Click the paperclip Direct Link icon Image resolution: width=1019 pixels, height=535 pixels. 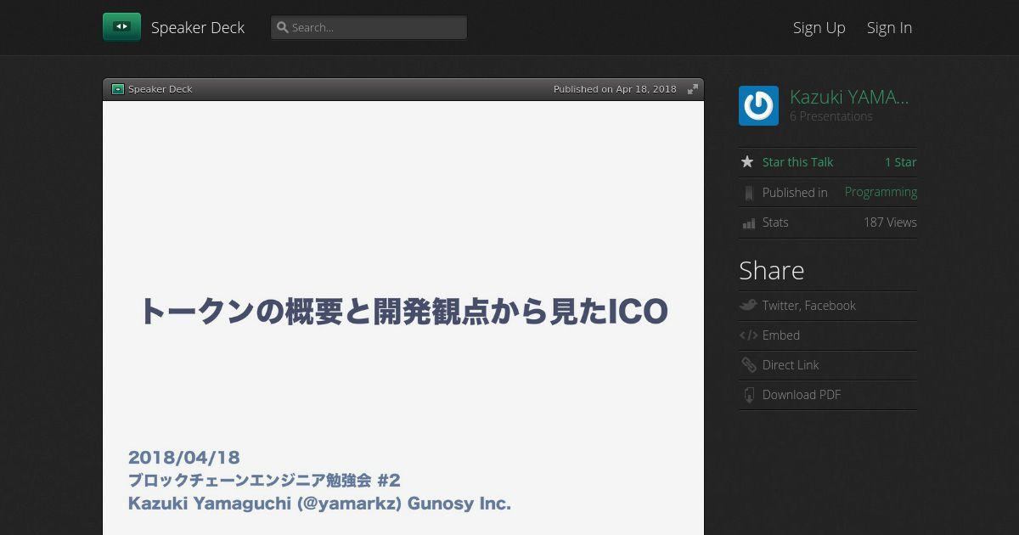pos(748,365)
